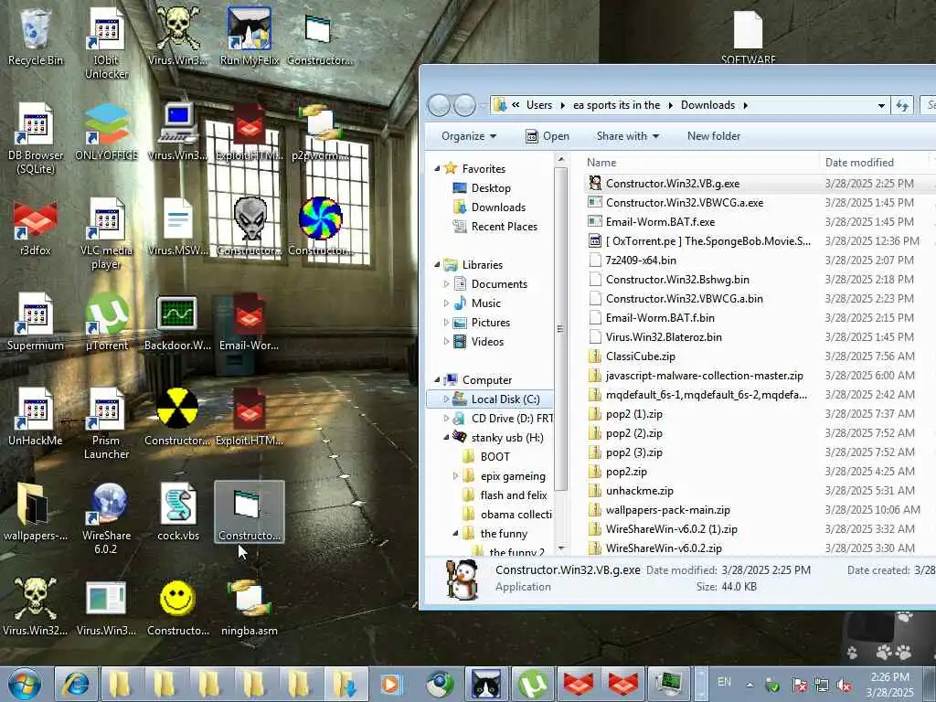Image resolution: width=936 pixels, height=702 pixels.
Task: Click New folder in Explorer toolbar
Action: (713, 136)
